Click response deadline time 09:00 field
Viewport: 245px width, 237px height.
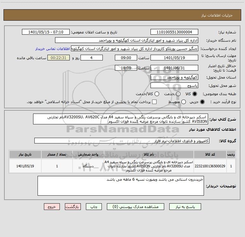coord(126,58)
